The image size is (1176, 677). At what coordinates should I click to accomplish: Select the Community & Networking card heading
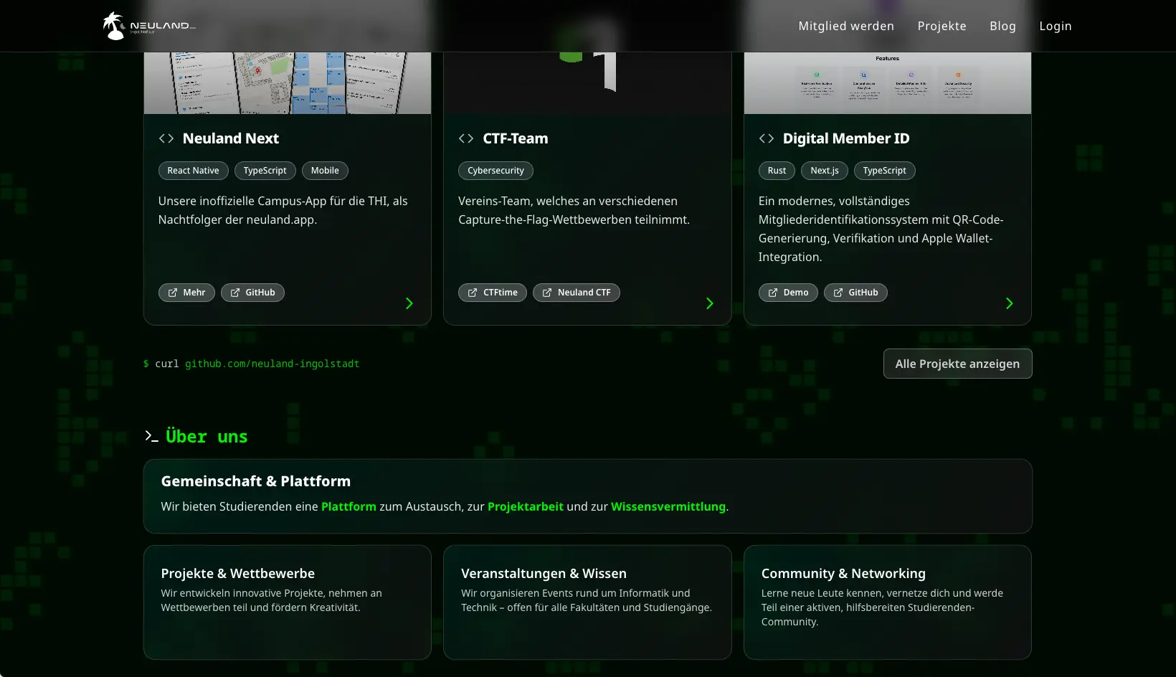[843, 574]
